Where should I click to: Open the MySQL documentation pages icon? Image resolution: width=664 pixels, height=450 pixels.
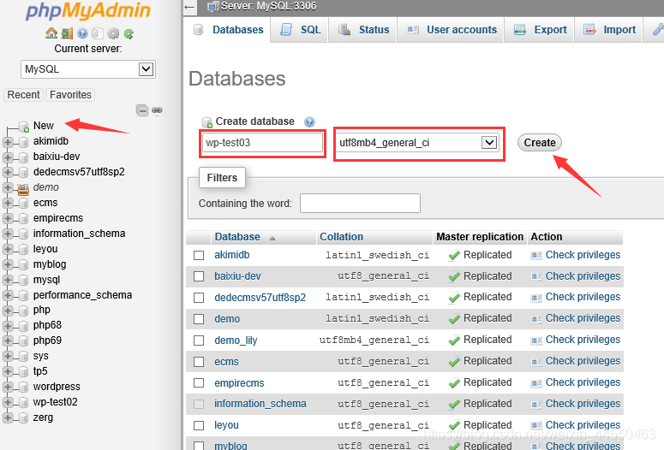click(x=98, y=33)
